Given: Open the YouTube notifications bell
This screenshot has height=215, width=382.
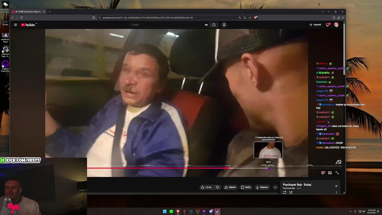Looking at the screenshot, I should (x=328, y=25).
